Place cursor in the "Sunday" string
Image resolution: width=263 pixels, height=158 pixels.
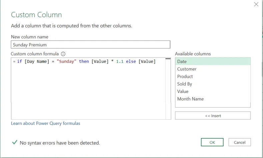(x=66, y=62)
